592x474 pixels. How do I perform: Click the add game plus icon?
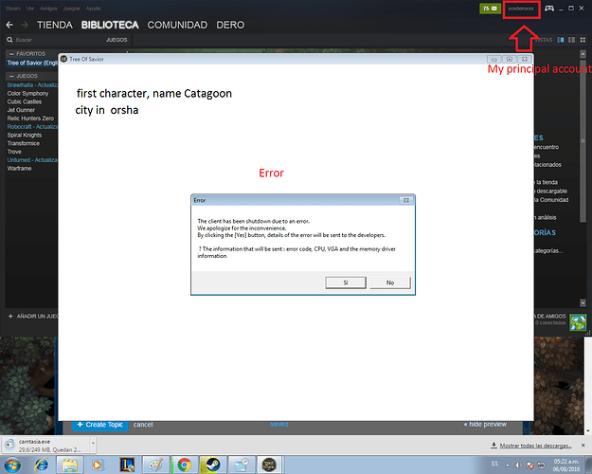coord(10,315)
